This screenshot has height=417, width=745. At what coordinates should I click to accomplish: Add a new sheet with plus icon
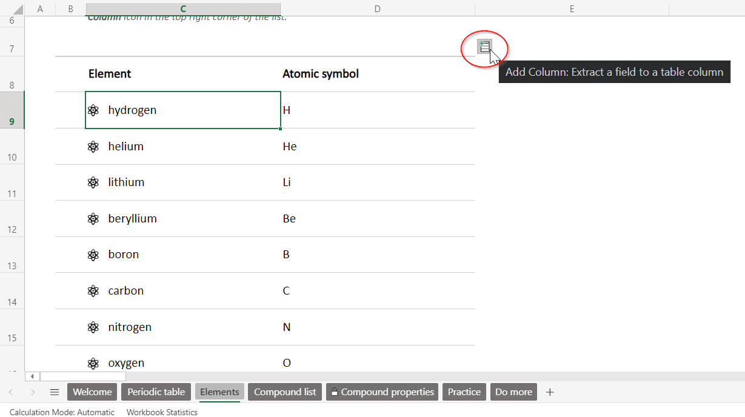tap(550, 392)
